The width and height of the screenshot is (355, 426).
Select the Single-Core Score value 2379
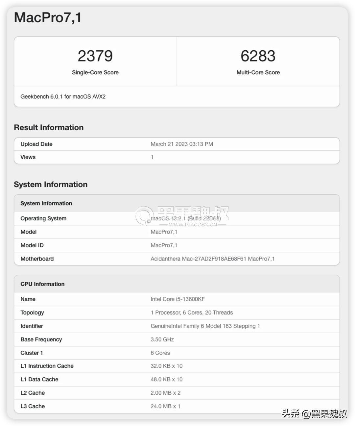tap(95, 56)
